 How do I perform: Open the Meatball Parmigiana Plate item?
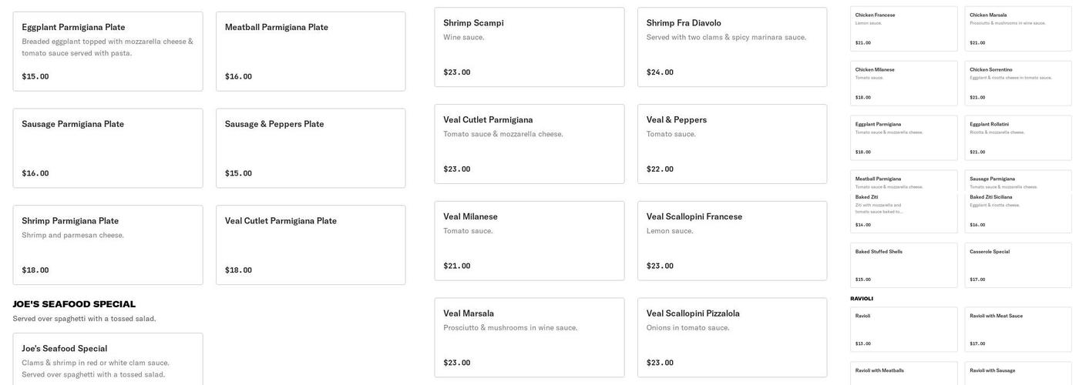pos(311,52)
